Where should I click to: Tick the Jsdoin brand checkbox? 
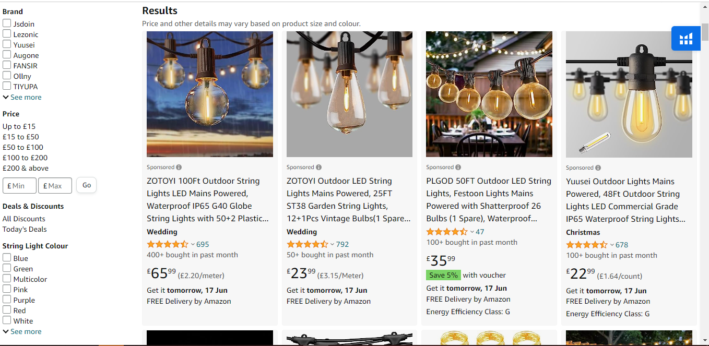[x=7, y=23]
